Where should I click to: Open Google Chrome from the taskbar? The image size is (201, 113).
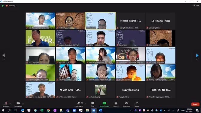click(x=48, y=110)
